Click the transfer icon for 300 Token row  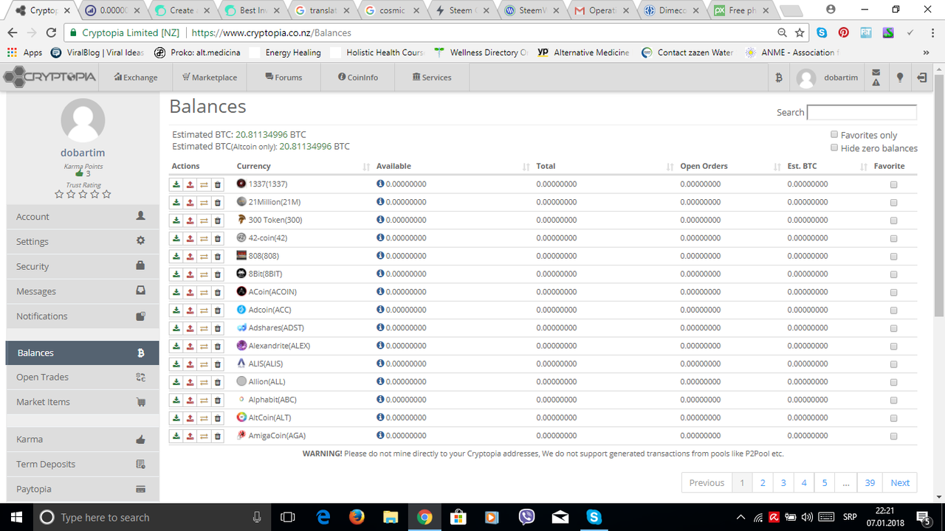pyautogui.click(x=204, y=220)
